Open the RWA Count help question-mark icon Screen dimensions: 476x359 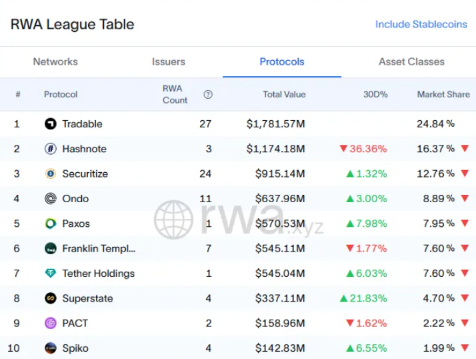(208, 95)
